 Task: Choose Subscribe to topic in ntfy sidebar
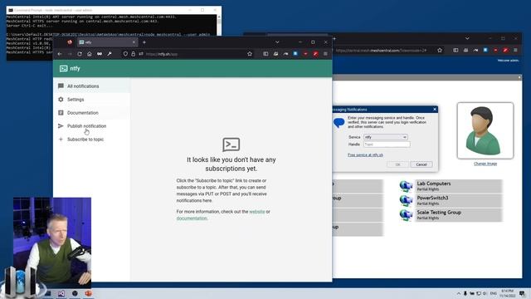pos(92,140)
